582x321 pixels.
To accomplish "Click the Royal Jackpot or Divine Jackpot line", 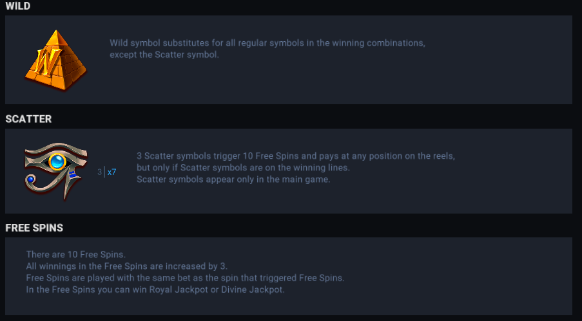I will click(x=155, y=289).
